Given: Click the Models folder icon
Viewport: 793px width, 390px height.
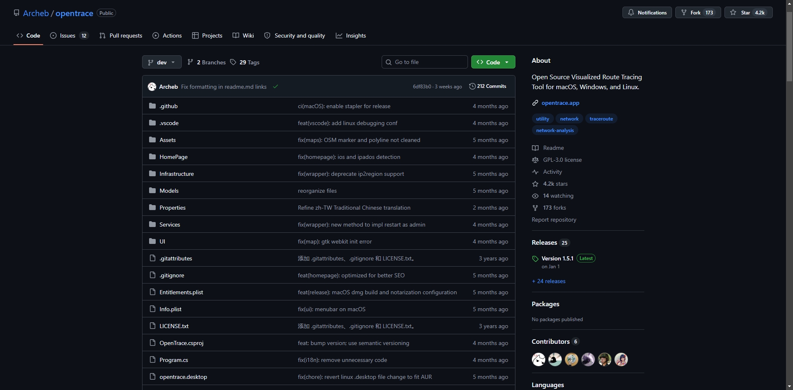Looking at the screenshot, I should (x=152, y=191).
